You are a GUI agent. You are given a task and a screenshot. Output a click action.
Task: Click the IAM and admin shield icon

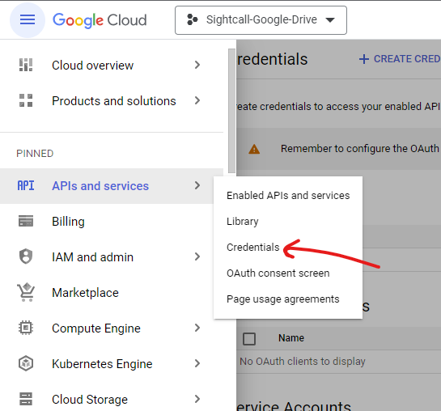(x=26, y=256)
